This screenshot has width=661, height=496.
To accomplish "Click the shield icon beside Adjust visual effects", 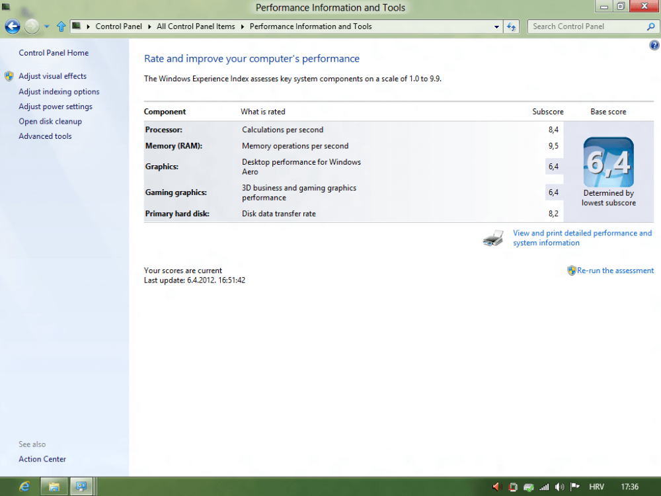I will pyautogui.click(x=9, y=76).
